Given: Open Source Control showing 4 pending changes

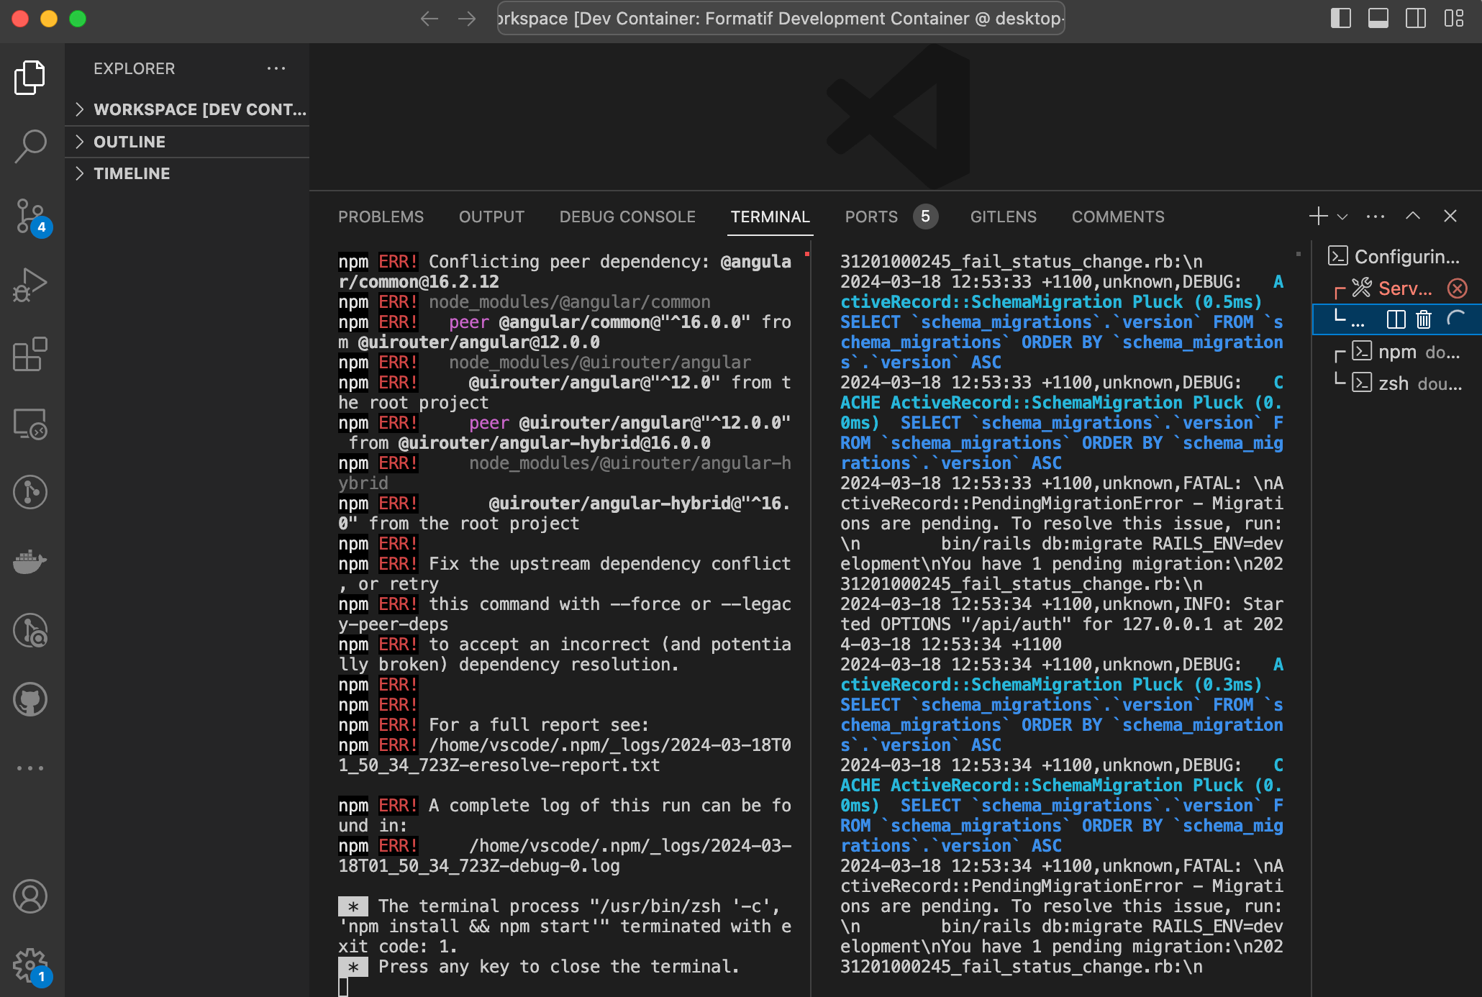Looking at the screenshot, I should [x=30, y=216].
